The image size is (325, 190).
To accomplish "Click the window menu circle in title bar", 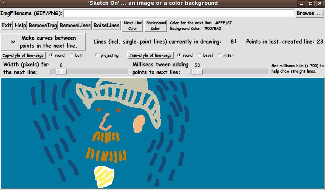I will [x=4, y=3].
